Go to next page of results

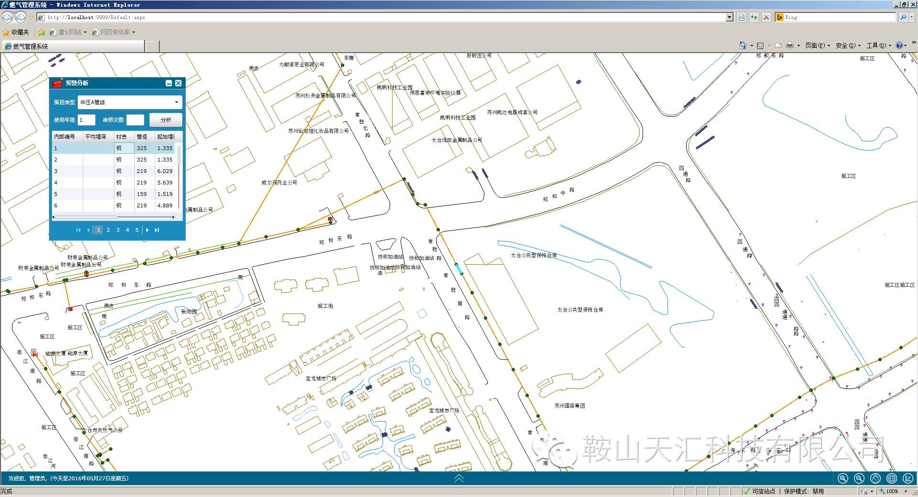pos(147,230)
